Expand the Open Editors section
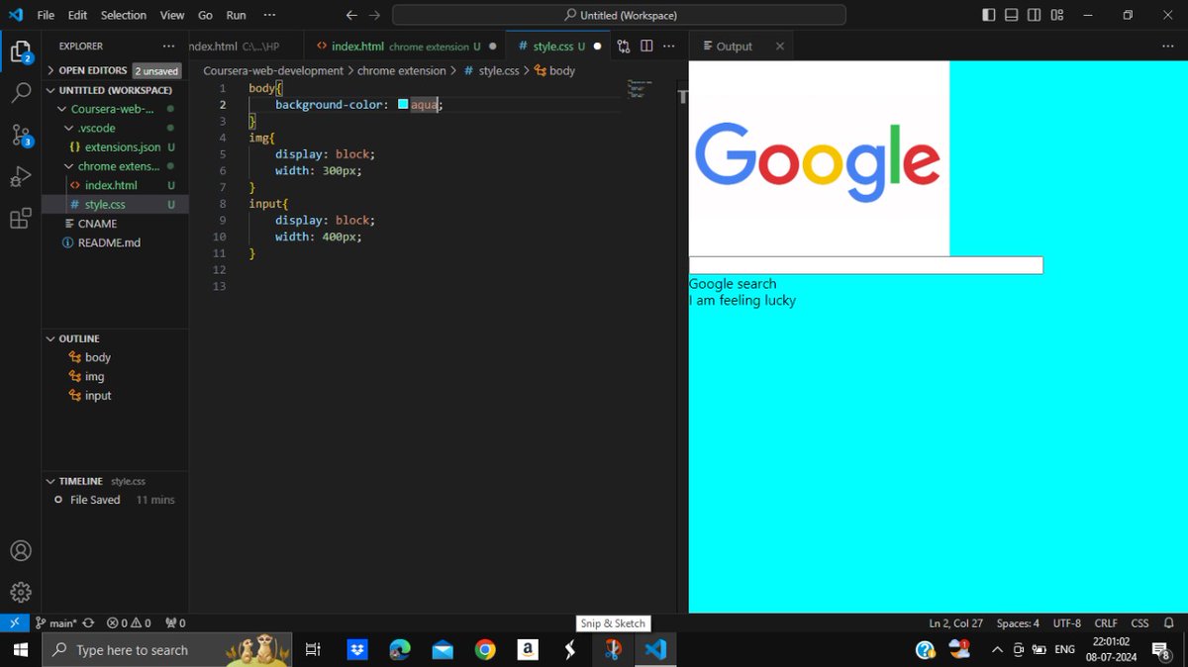This screenshot has width=1188, height=667. tap(115, 70)
